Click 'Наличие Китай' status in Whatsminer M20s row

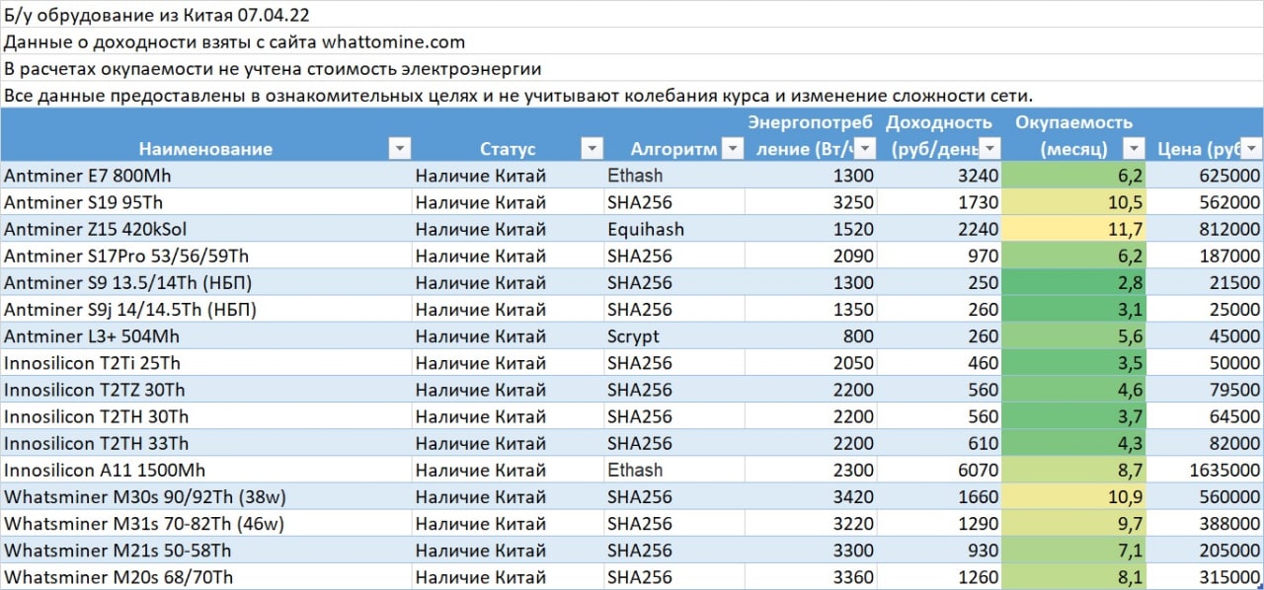point(508,576)
